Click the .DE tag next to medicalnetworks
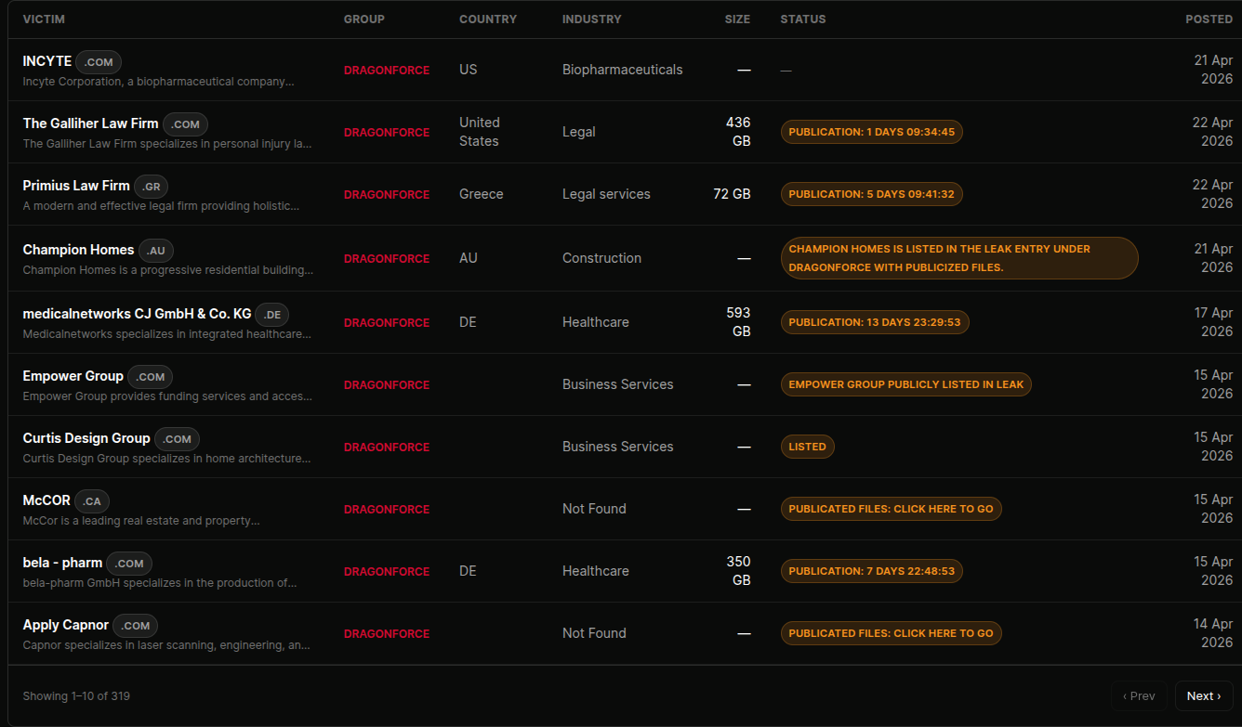This screenshot has height=727, width=1242. [272, 315]
